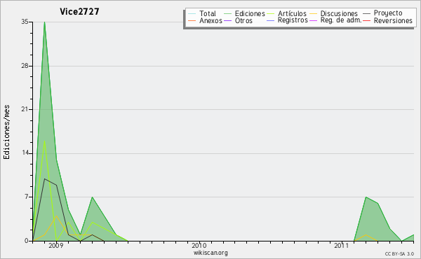Viewport: 421px width, 259px height.
Task: Click the red Reversiones color line in legend
Action: (x=367, y=21)
